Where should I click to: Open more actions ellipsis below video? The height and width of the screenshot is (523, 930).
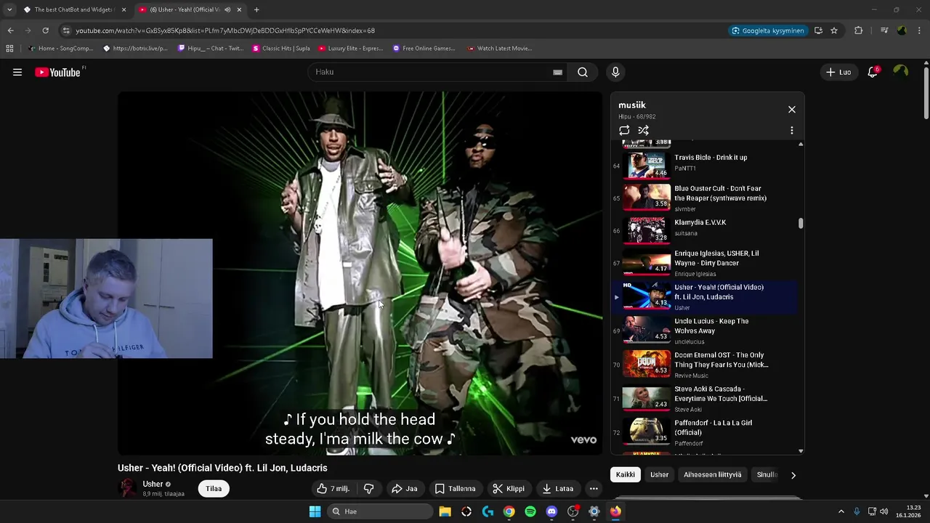click(x=594, y=489)
